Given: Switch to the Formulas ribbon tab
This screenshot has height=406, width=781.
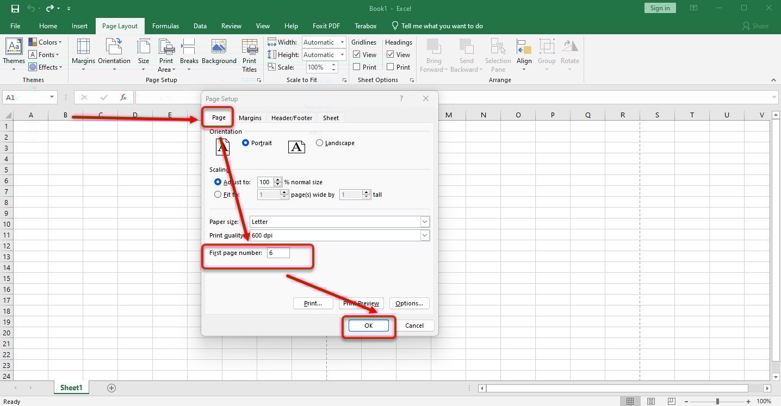Looking at the screenshot, I should (x=165, y=26).
